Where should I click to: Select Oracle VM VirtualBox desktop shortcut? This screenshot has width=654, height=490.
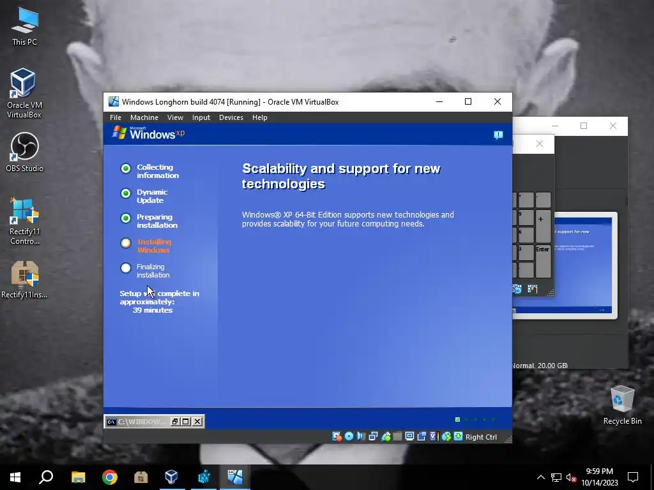click(x=24, y=93)
